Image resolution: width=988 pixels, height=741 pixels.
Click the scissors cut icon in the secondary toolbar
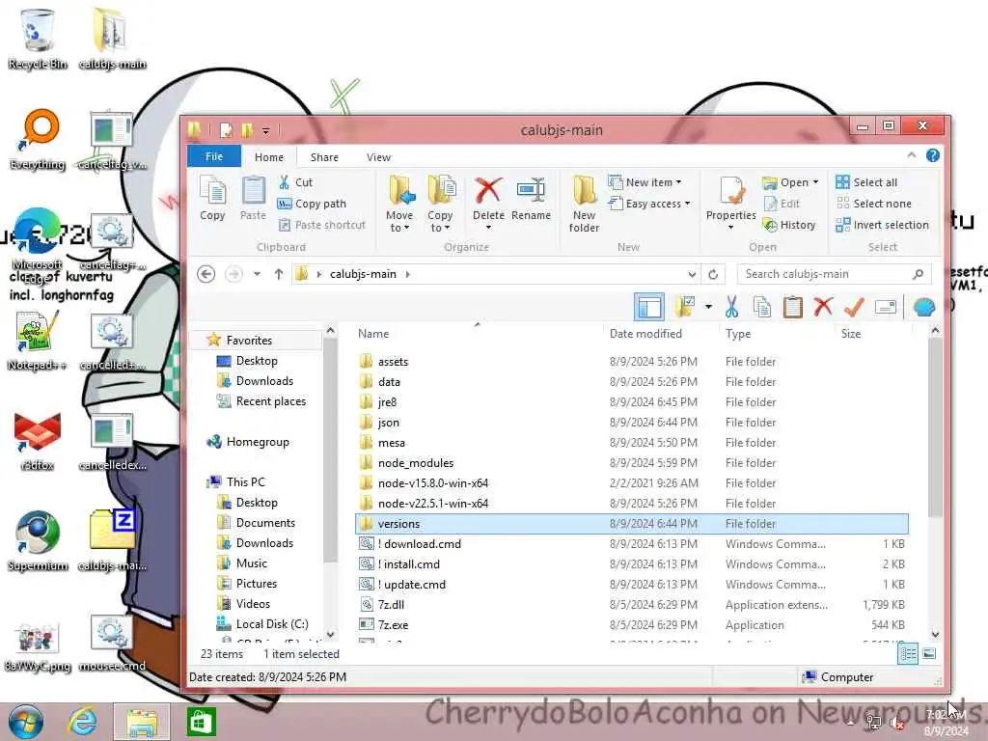731,308
